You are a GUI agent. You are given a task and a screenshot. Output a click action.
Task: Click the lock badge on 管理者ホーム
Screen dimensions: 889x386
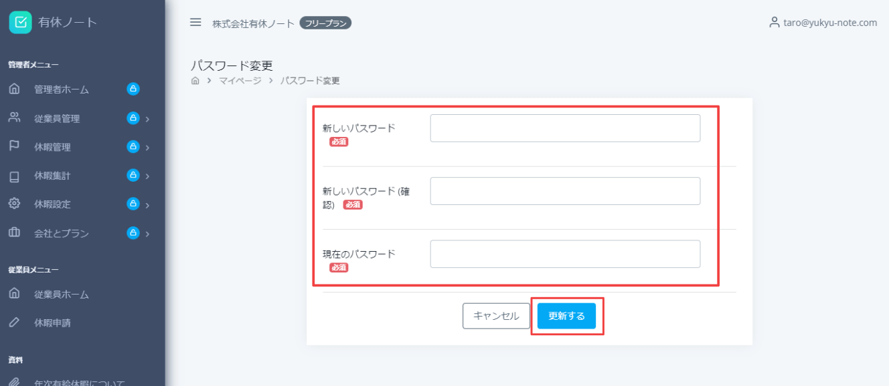[133, 89]
